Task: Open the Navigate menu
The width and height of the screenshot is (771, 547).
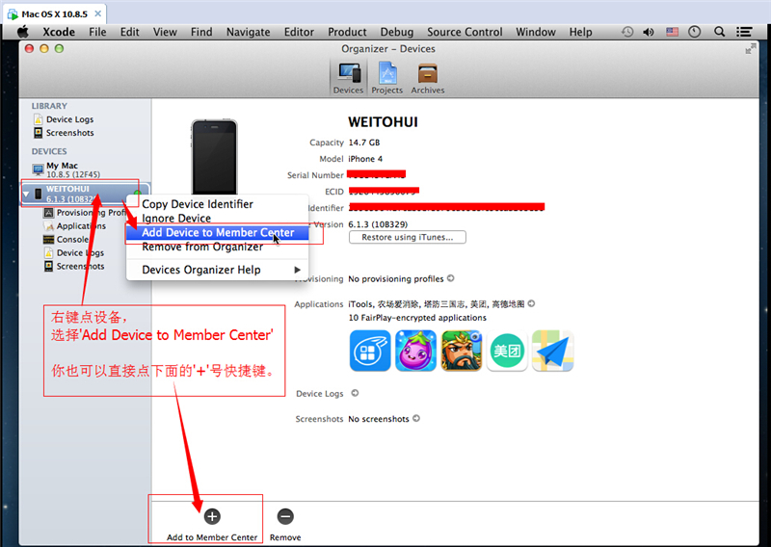Action: (248, 32)
